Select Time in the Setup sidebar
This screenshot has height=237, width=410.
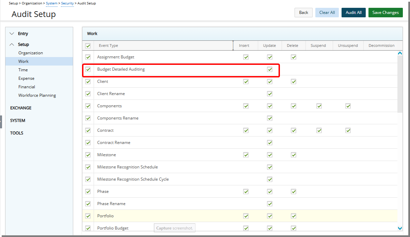23,70
